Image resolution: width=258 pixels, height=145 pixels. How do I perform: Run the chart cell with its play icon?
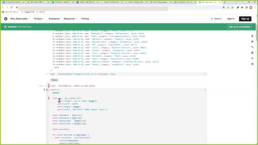205,90
